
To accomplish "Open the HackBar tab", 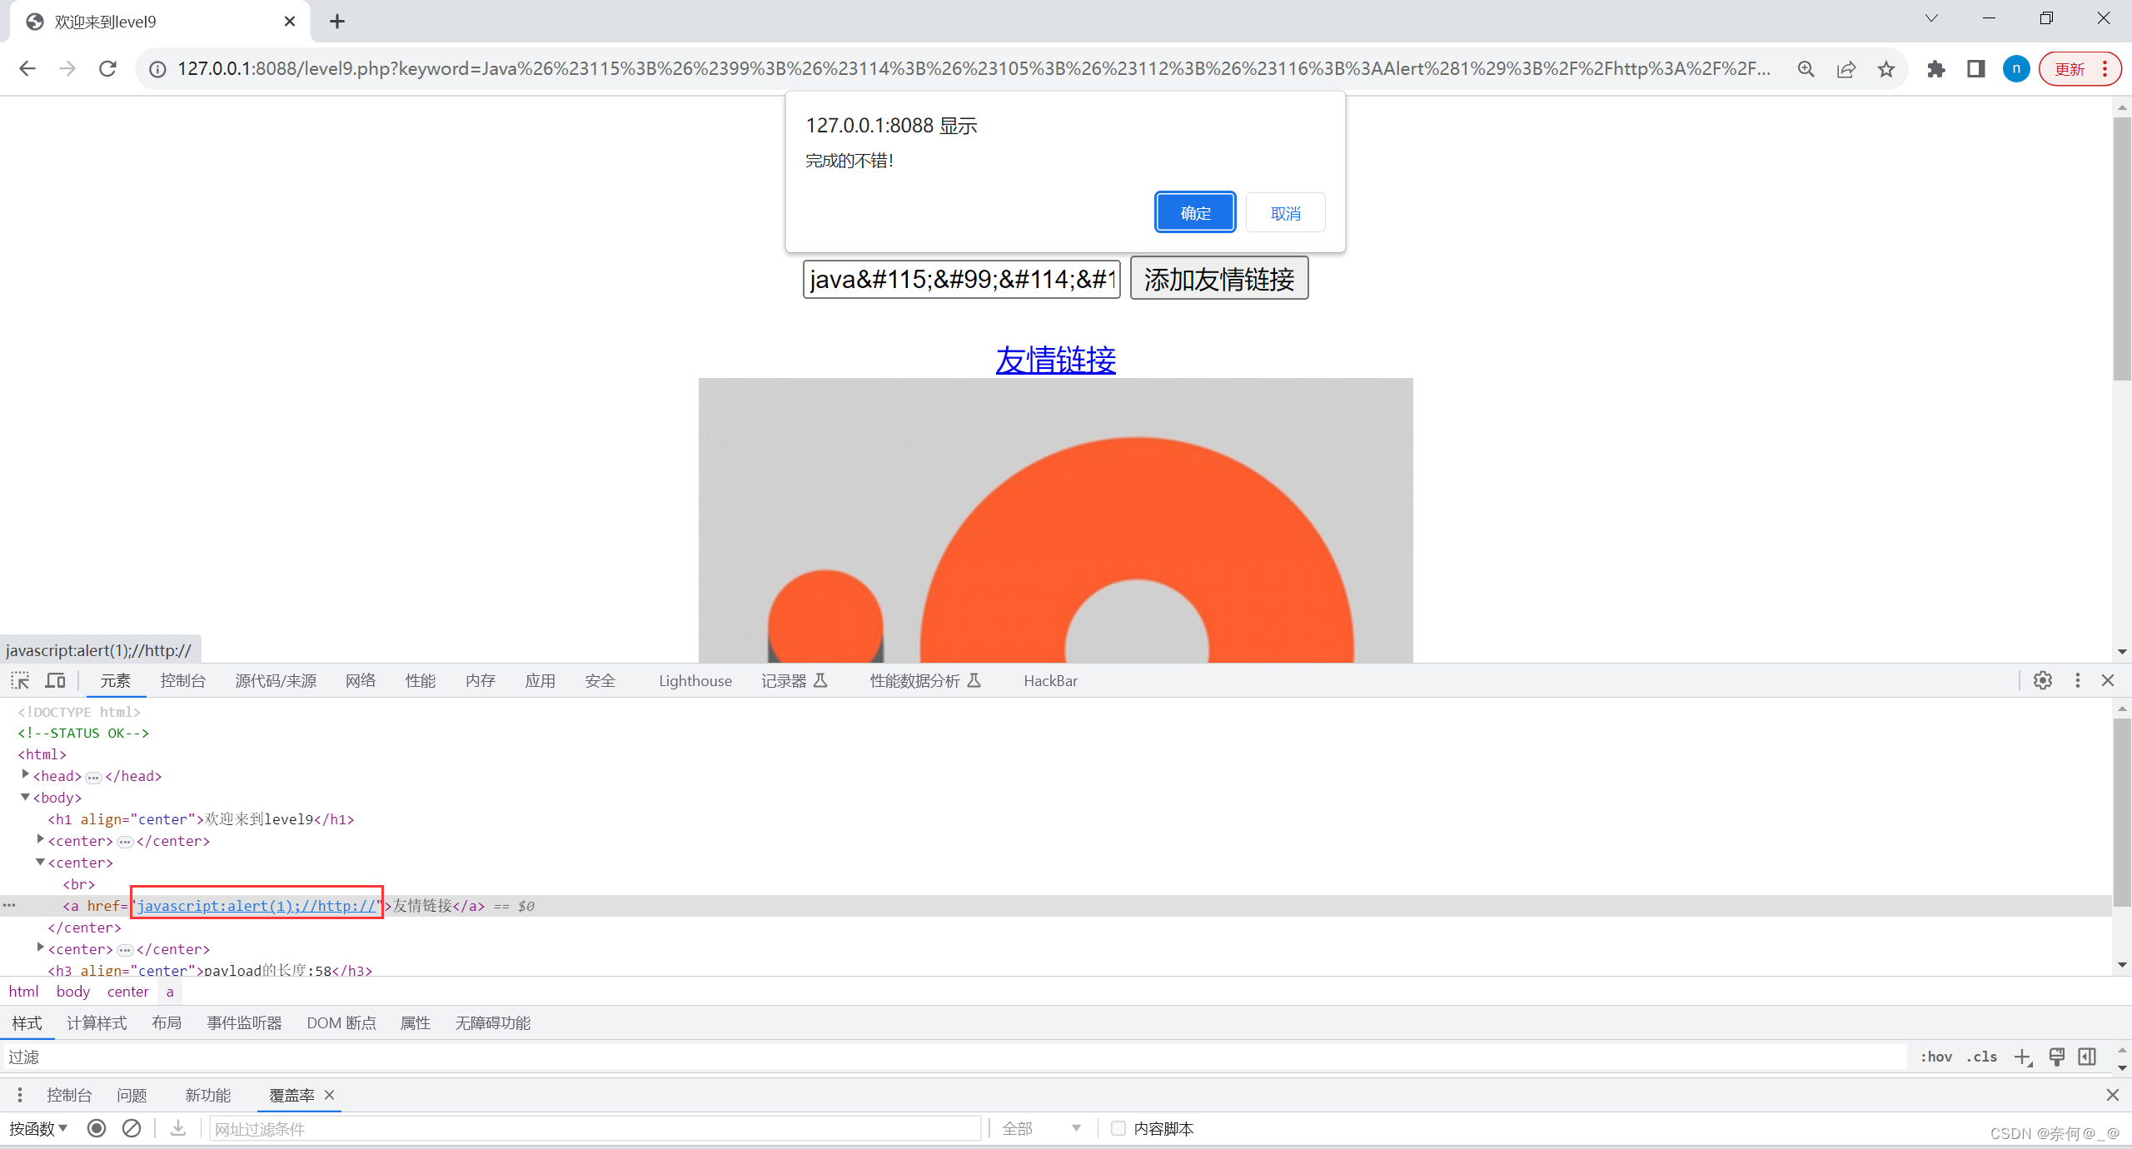I will (1050, 681).
